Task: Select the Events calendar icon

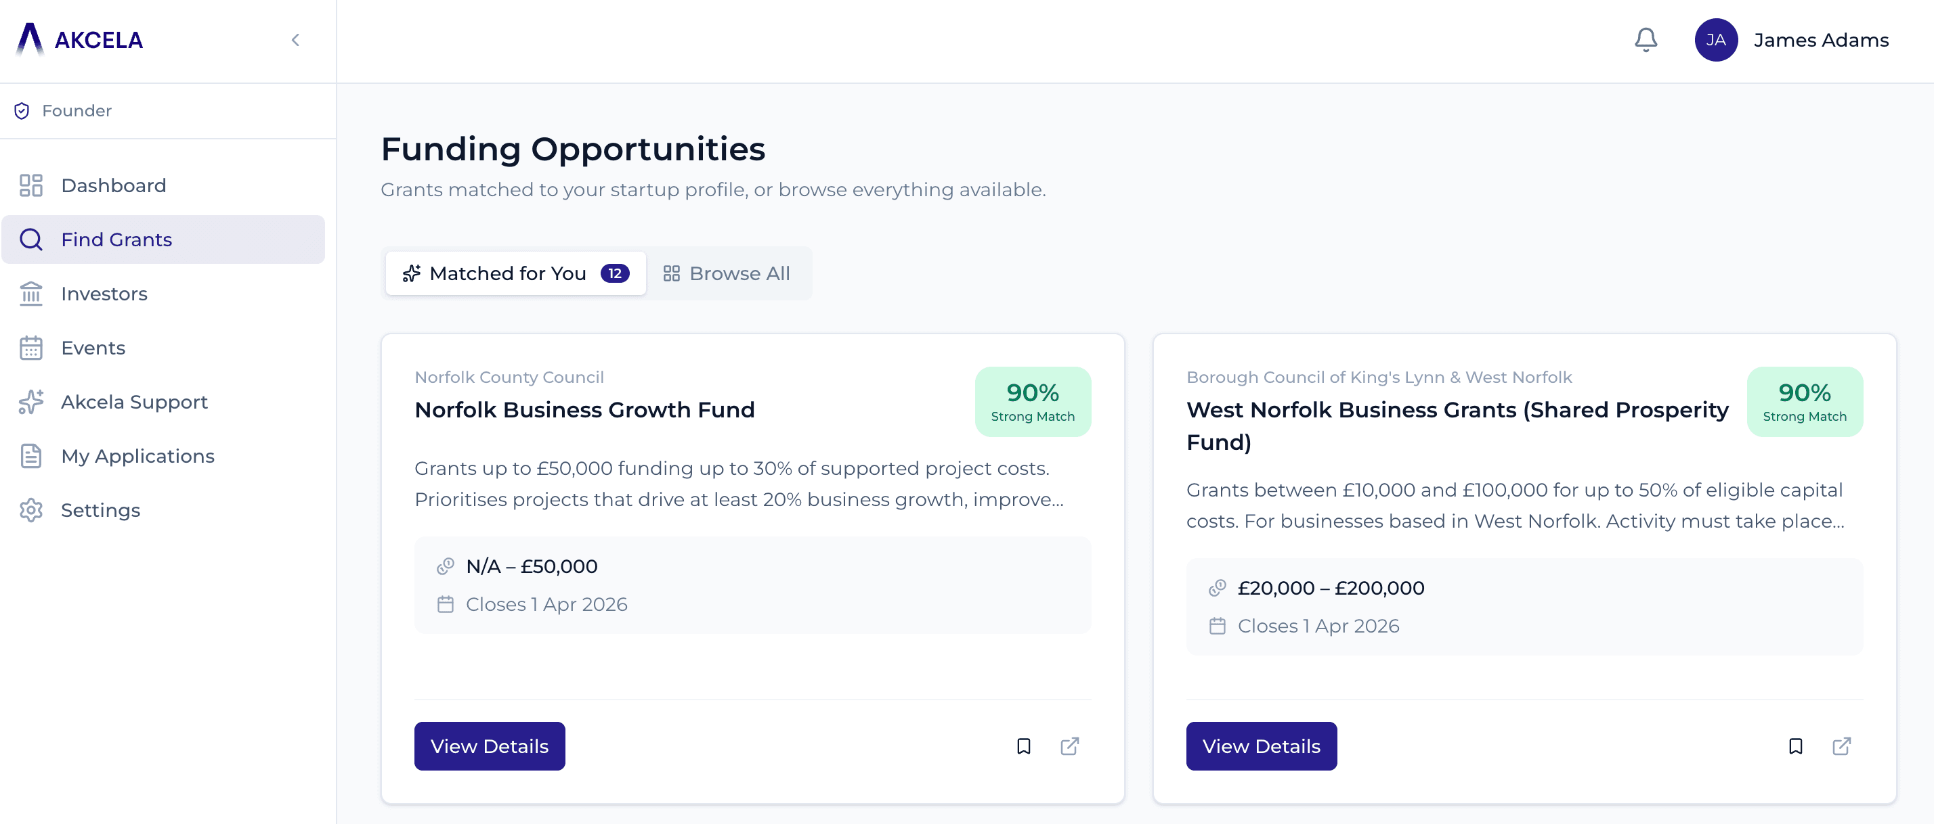Action: (x=30, y=347)
